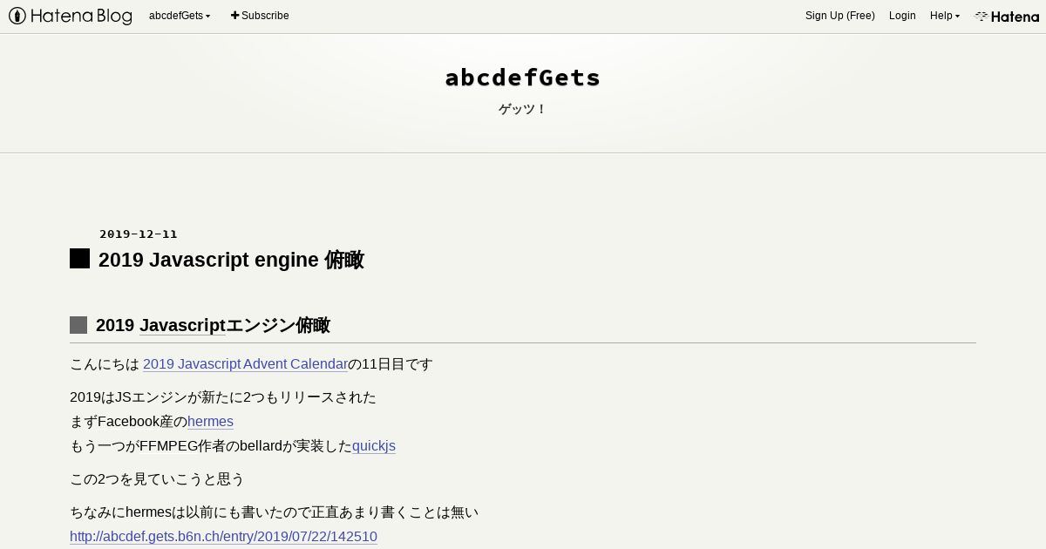The image size is (1046, 549).
Task: Click the plus Subscribe button
Action: coord(260,16)
